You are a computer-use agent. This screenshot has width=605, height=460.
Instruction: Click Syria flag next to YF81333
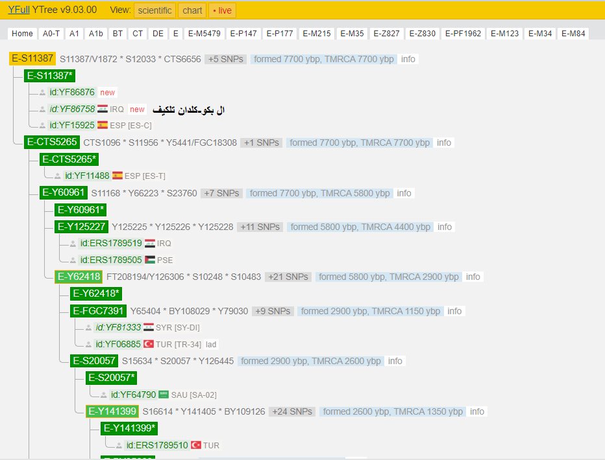(x=149, y=327)
